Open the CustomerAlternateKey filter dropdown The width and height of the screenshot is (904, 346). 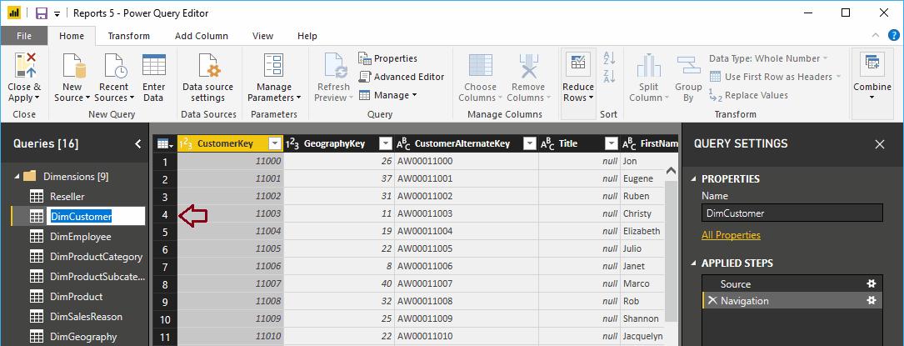pyautogui.click(x=529, y=143)
